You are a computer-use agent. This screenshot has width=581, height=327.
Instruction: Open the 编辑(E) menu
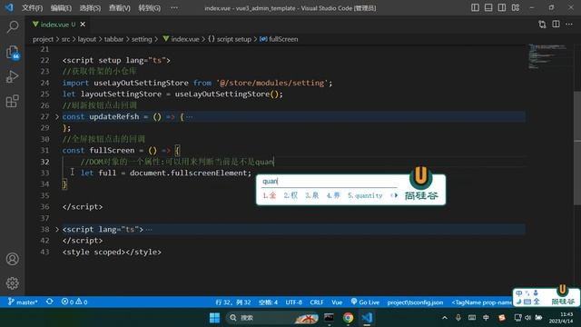pos(61,8)
